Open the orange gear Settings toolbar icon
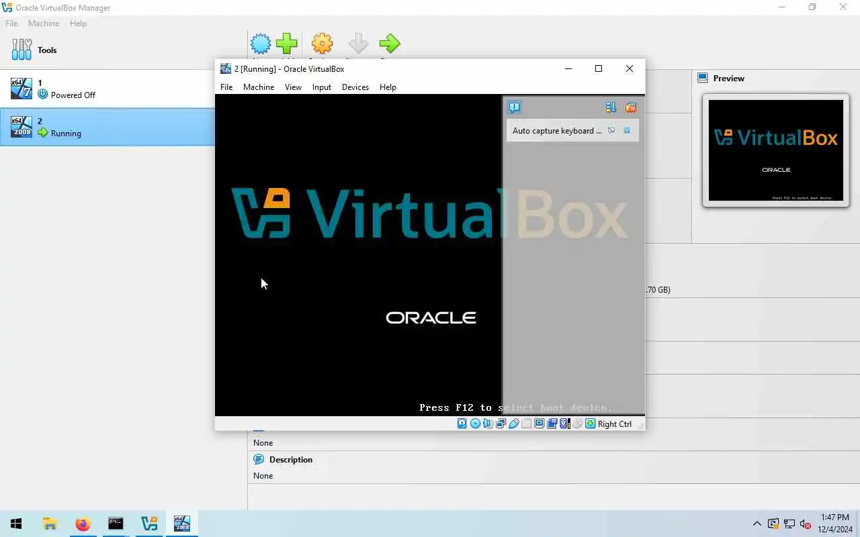Viewport: 860px width, 537px height. 322,44
